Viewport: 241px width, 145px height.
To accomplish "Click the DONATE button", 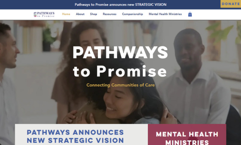I will (231, 4).
